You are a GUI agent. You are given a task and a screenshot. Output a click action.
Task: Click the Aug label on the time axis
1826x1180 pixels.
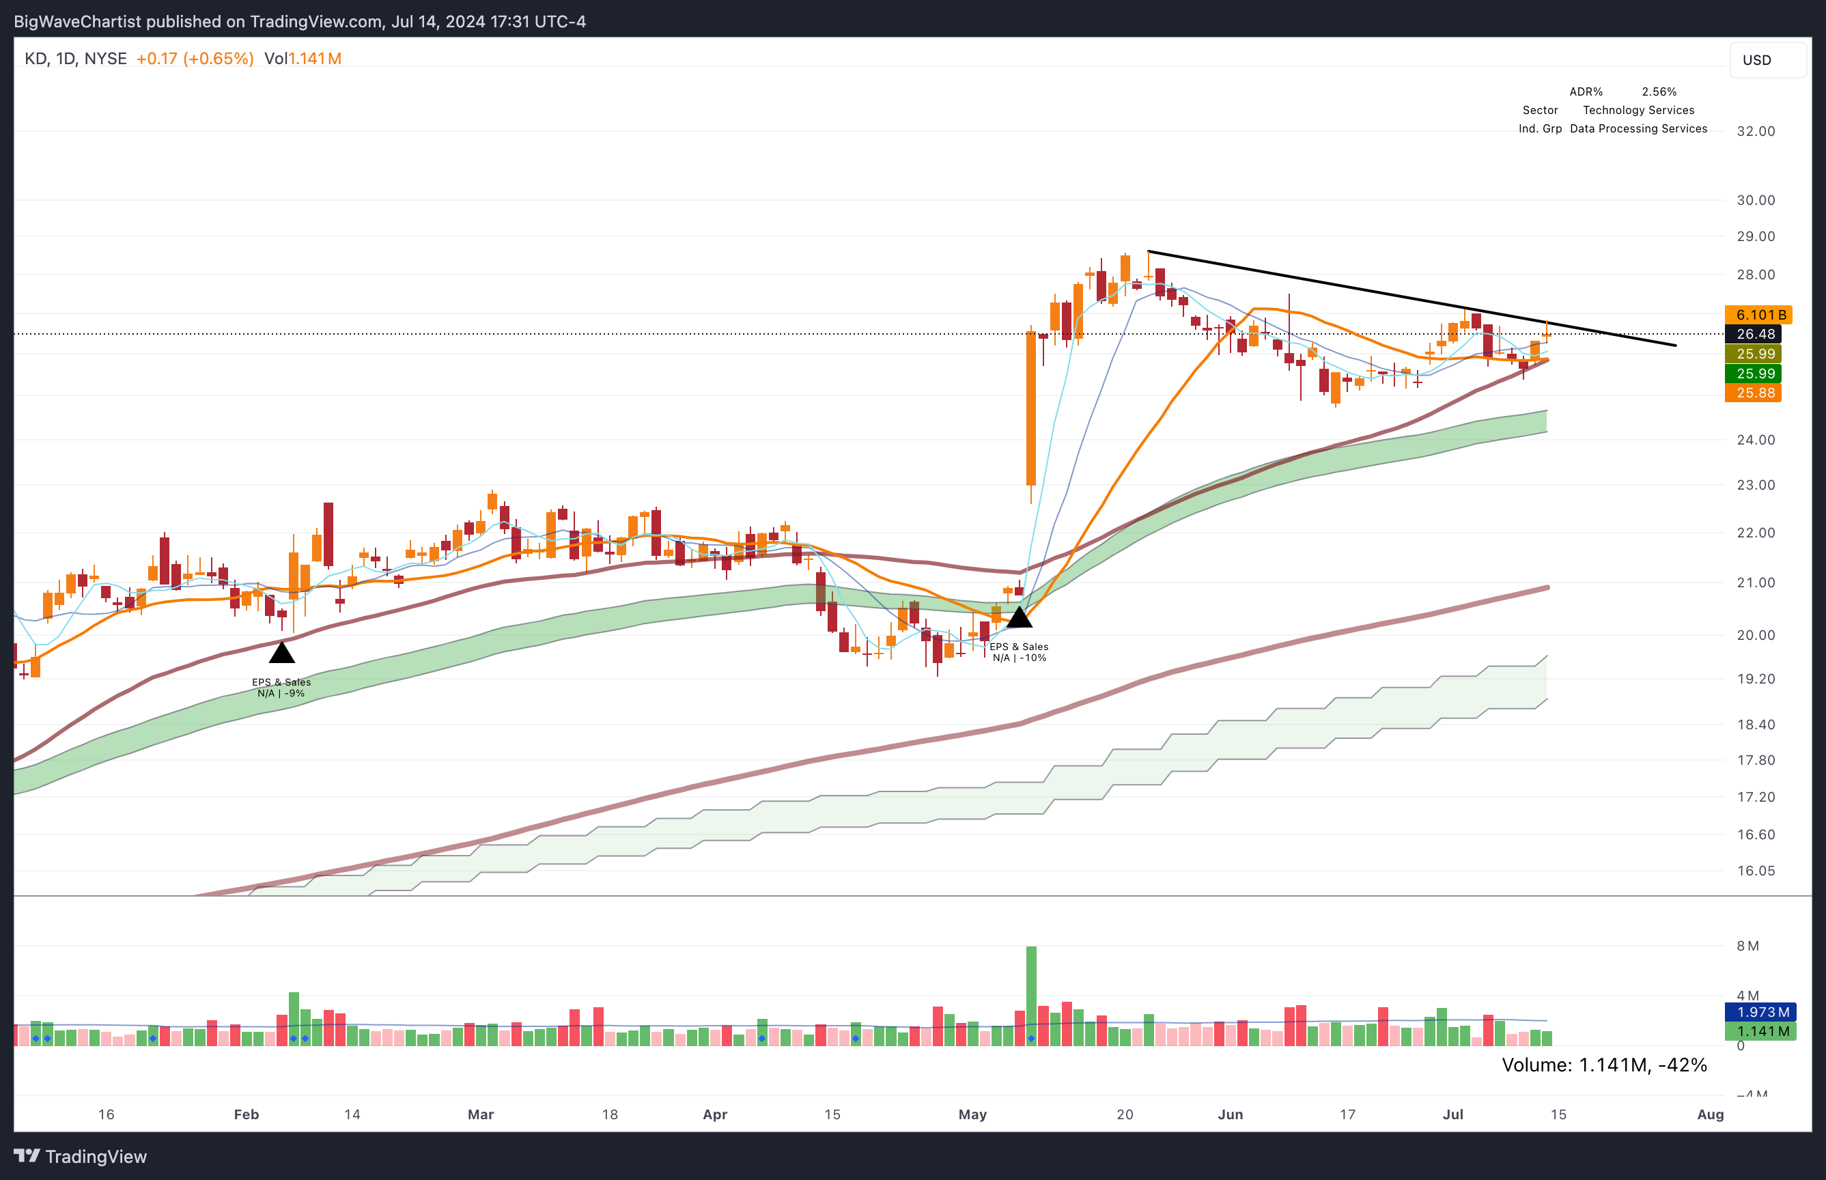pos(1711,1114)
